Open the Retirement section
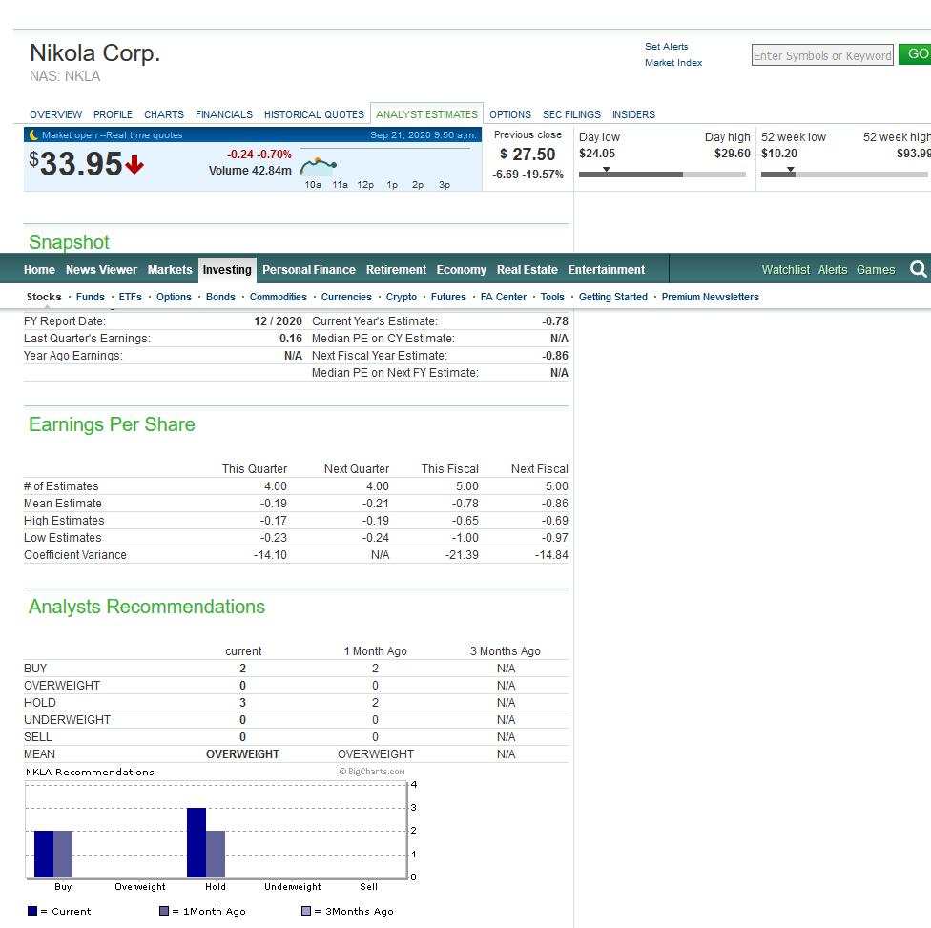Screen dimensions: 931x928 (x=396, y=270)
